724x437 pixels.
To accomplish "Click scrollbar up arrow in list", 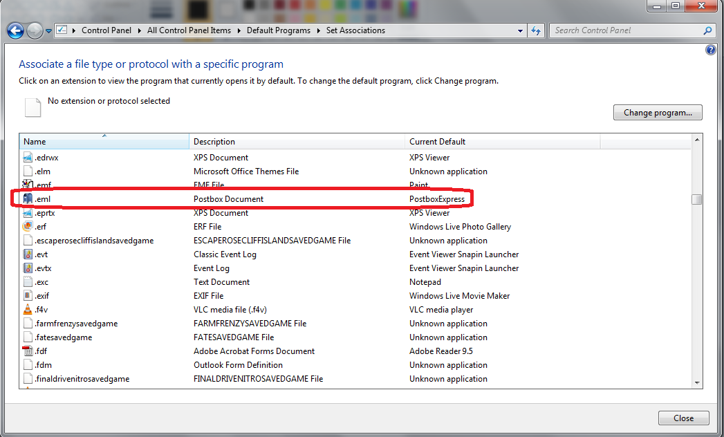I will click(x=697, y=140).
